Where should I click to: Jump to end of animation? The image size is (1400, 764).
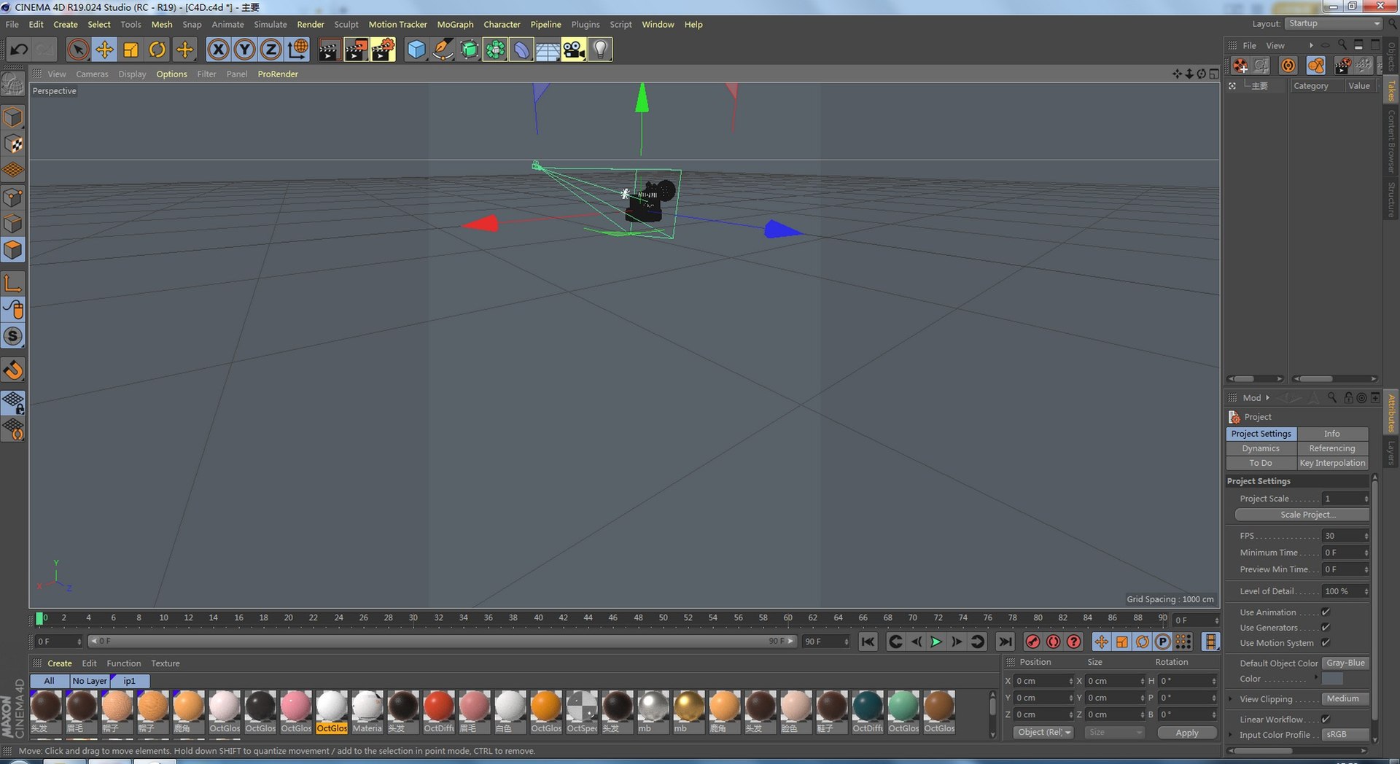point(1005,642)
